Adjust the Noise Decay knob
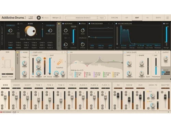This screenshot has width=171, height=128. click(25, 63)
